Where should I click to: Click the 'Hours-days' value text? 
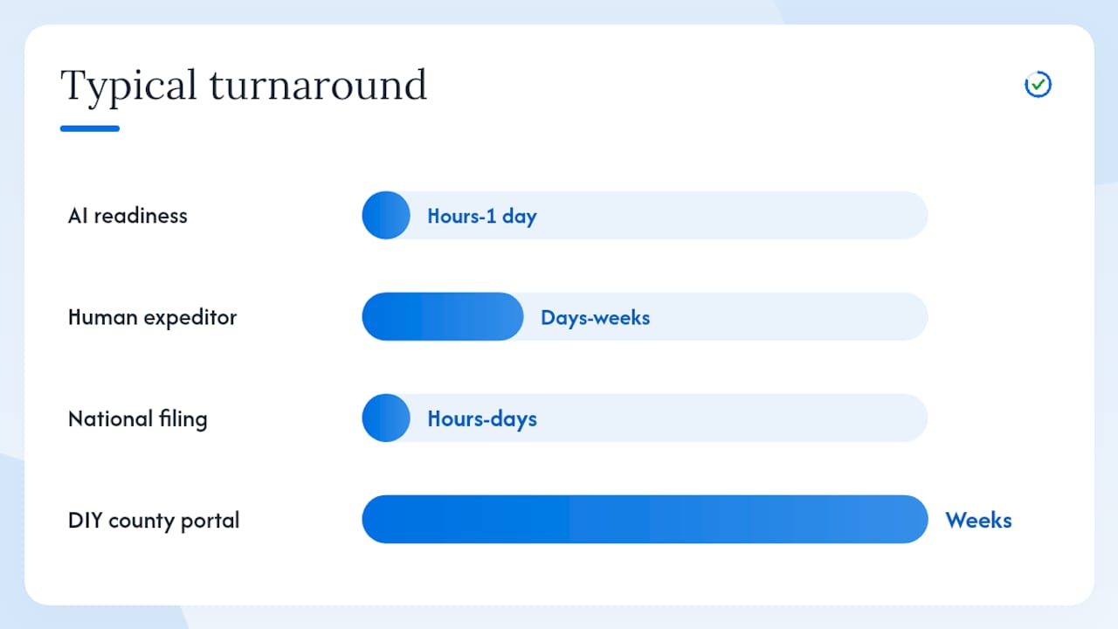[x=482, y=418]
